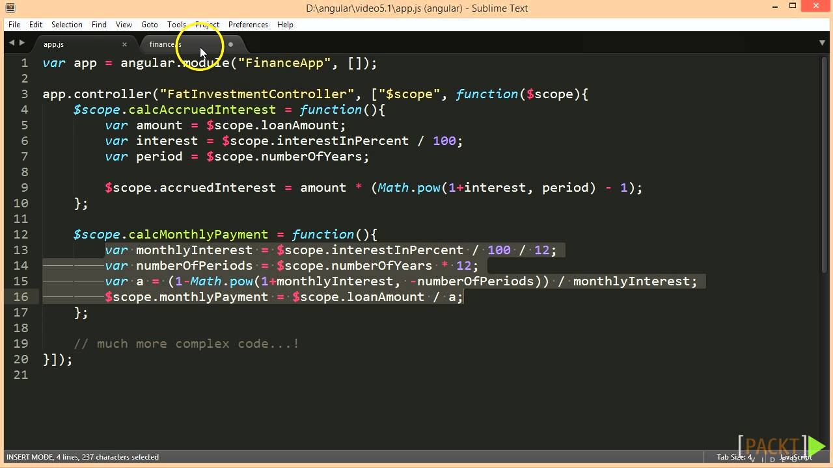Click the '// much more complex code...!' comment
833x468 pixels.
(187, 344)
